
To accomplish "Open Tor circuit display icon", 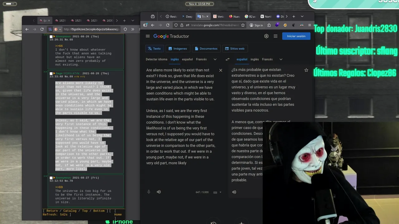I will click(50, 29).
